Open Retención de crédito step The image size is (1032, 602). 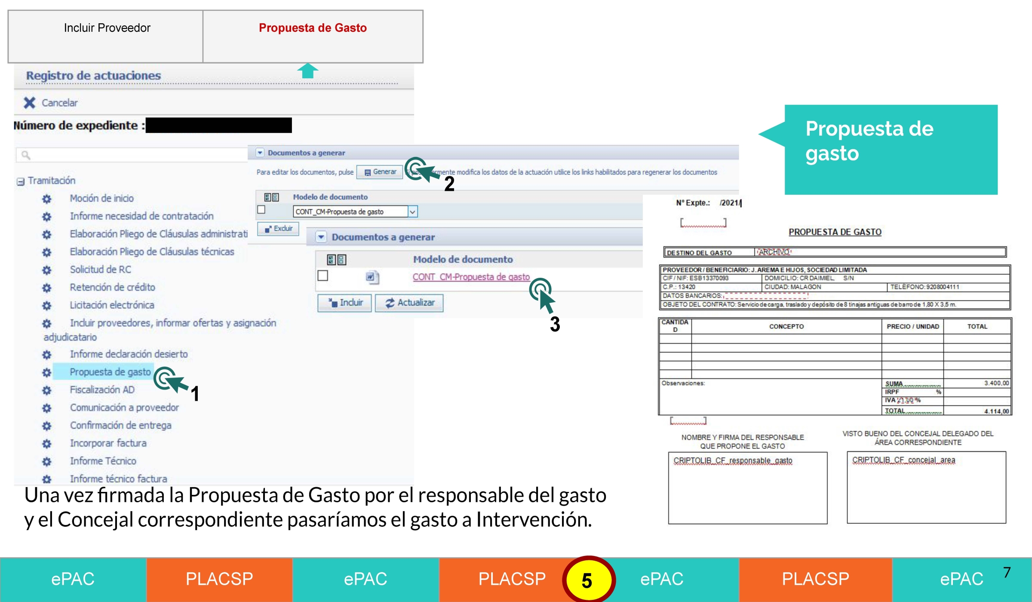tap(112, 287)
